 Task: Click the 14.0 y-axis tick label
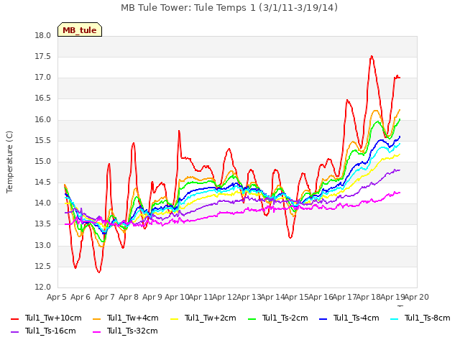pyautogui.click(x=43, y=203)
